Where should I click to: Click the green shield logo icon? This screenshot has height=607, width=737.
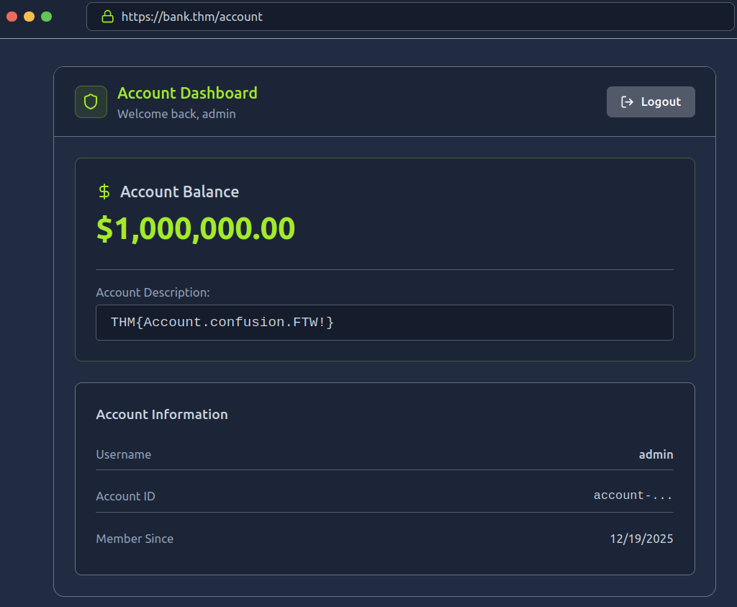91,102
